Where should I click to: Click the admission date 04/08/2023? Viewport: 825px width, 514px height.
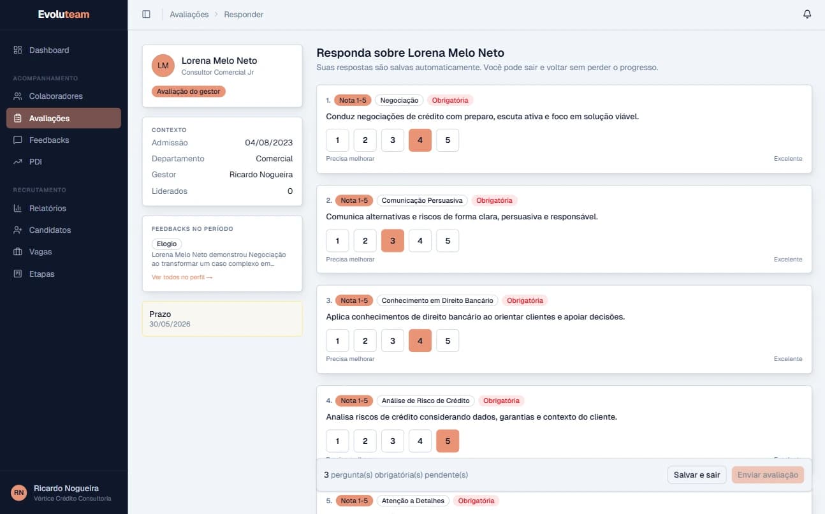(x=269, y=143)
